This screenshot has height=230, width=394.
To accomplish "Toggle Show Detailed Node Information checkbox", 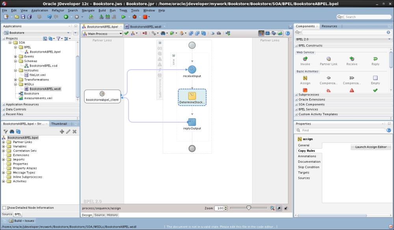I will click(4, 208).
